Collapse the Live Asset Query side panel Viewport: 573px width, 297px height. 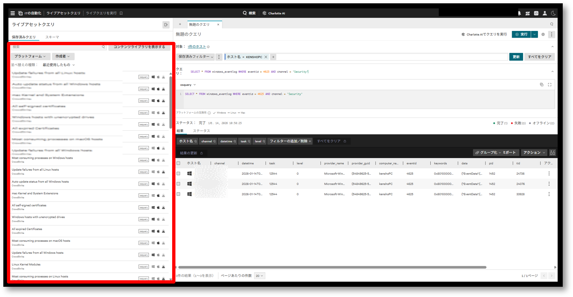[x=166, y=25]
